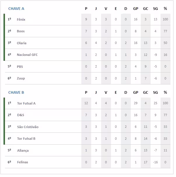Click the SG column header in Chave B

pyautogui.click(x=155, y=93)
